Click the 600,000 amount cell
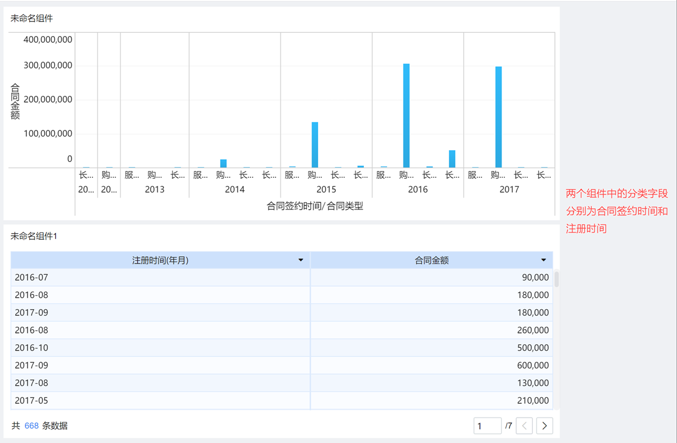 [432, 365]
